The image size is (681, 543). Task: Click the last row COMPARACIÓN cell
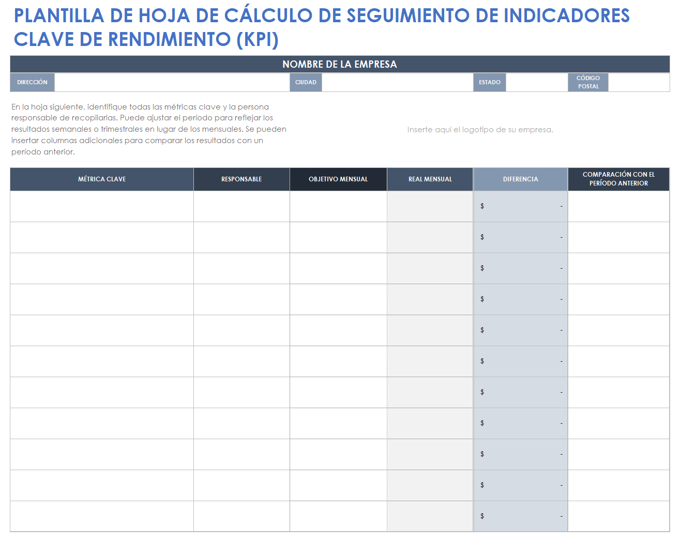point(618,516)
